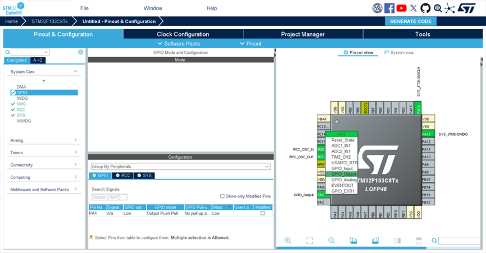Open the 10th anniversary badge icon
Image resolution: width=486 pixels, height=253 pixels.
[x=377, y=8]
